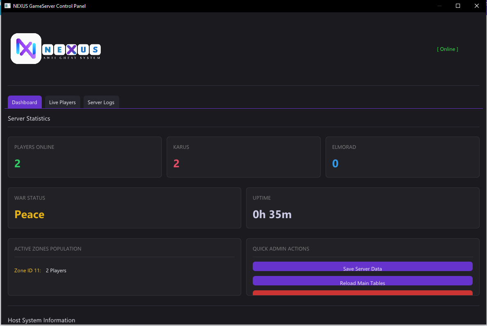Image resolution: width=487 pixels, height=326 pixels.
Task: Click Reload Main Tables button
Action: (362, 280)
